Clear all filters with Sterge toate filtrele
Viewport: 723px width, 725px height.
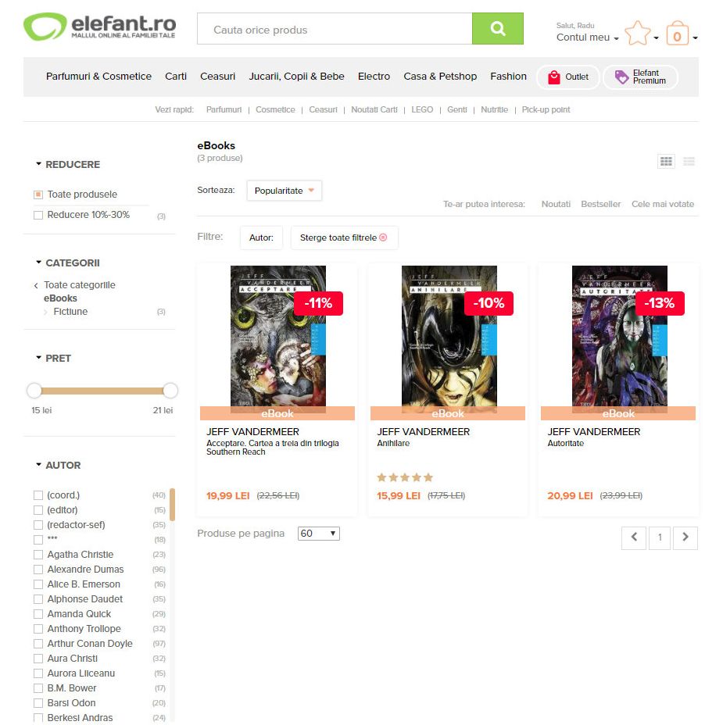click(344, 237)
